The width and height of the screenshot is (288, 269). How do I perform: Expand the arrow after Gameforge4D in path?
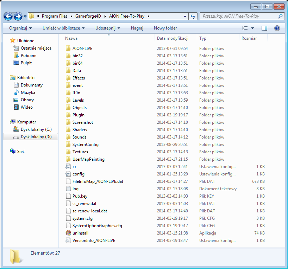(x=105, y=16)
